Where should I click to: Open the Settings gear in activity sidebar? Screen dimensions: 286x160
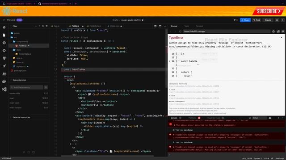point(4,50)
